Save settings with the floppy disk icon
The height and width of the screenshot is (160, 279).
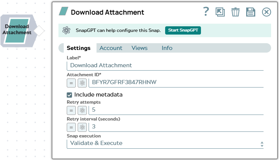(251, 12)
